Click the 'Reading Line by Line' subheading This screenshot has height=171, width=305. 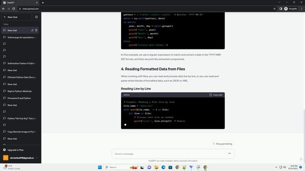136,89
